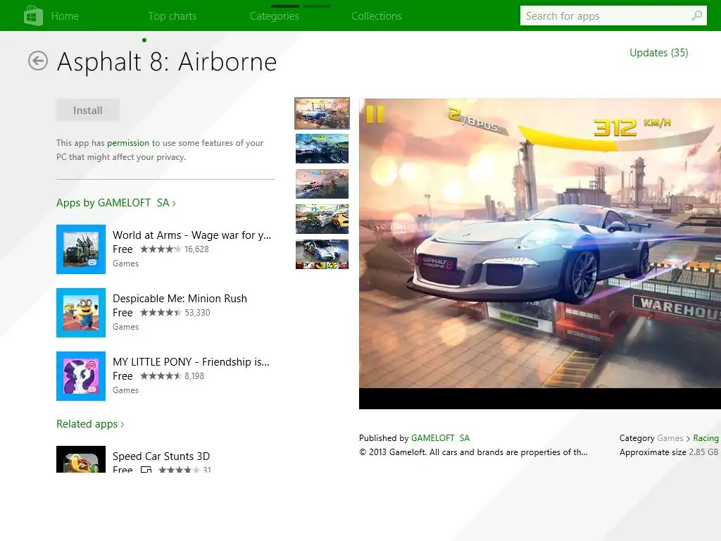Open the permission link

(x=128, y=143)
